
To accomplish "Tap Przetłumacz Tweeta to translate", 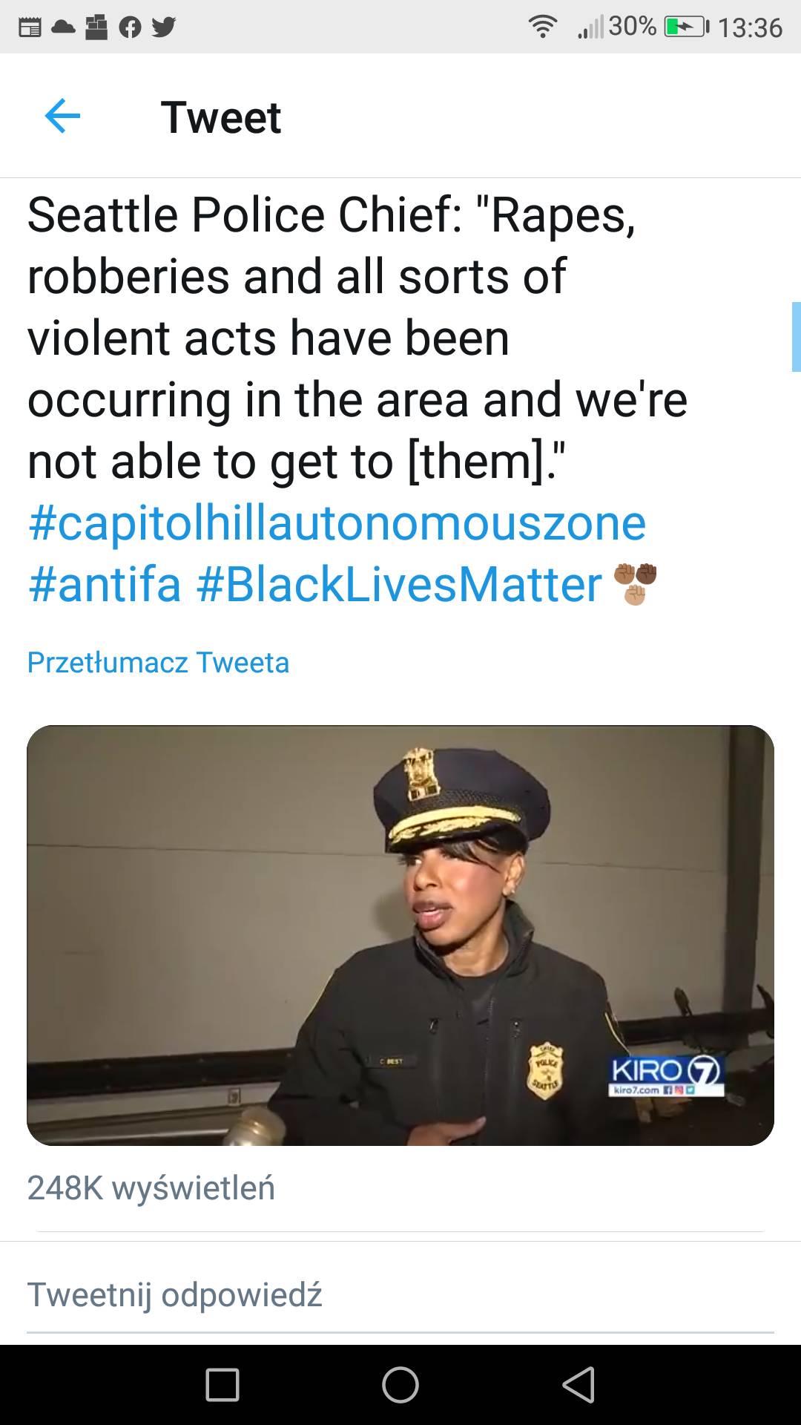I will point(158,662).
